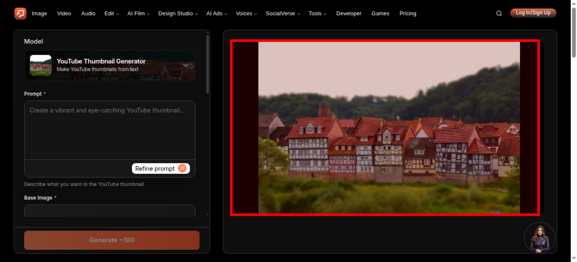Click the Log In/Sign Up button
Screen dimensions: 577x262
click(533, 13)
